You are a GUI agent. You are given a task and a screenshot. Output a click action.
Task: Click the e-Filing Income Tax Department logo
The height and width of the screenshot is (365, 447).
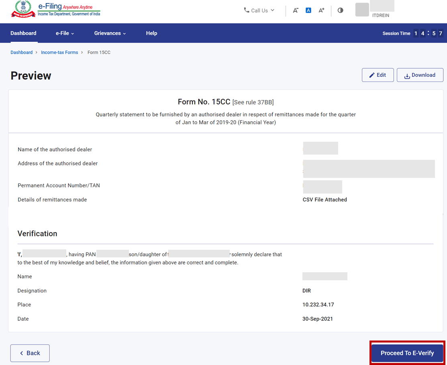point(55,9)
